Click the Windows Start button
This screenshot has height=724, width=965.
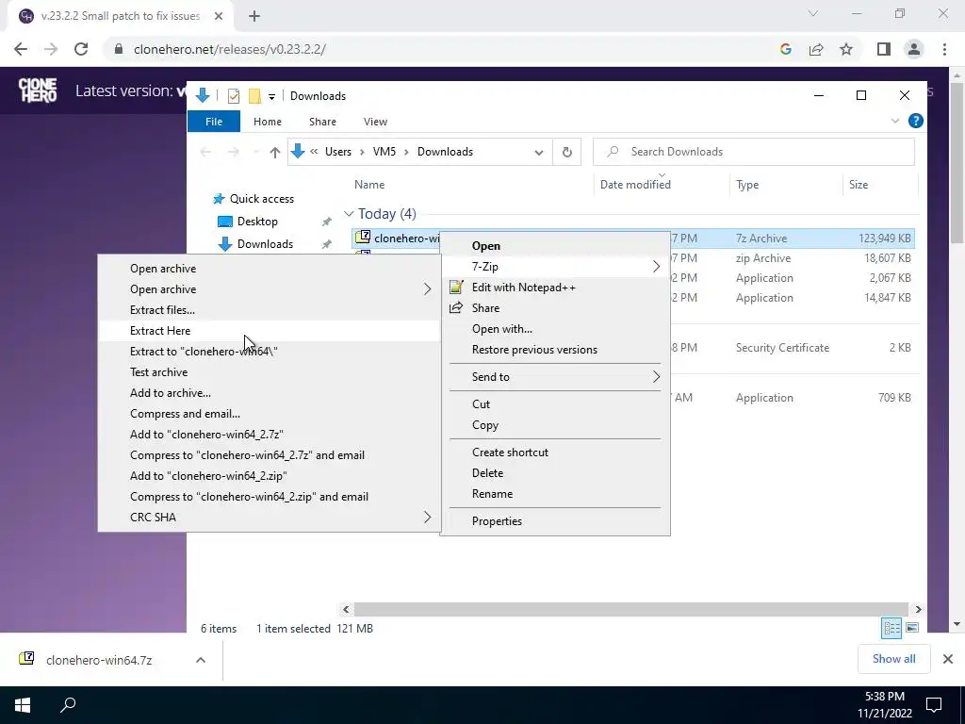click(23, 705)
